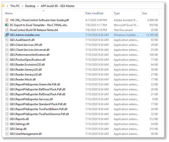Click the installer icon of GEX.Admin.Installer.msi
Viewport: 169px width, 142px height.
point(7,35)
